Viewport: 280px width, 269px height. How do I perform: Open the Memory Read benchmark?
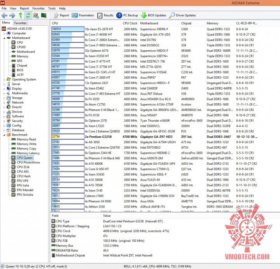[24, 139]
